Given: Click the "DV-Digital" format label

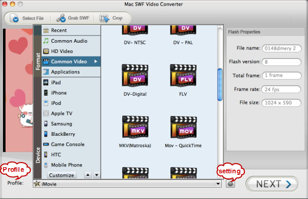Looking at the screenshot, I should pyautogui.click(x=135, y=94).
